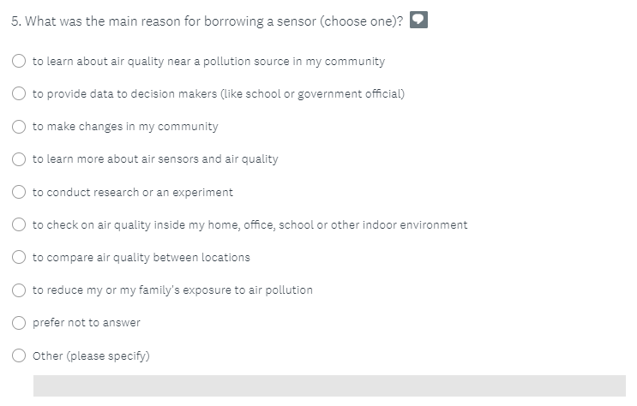The height and width of the screenshot is (406, 637).
Task: Click the label text 'to make changes in my community'
Action: (125, 127)
